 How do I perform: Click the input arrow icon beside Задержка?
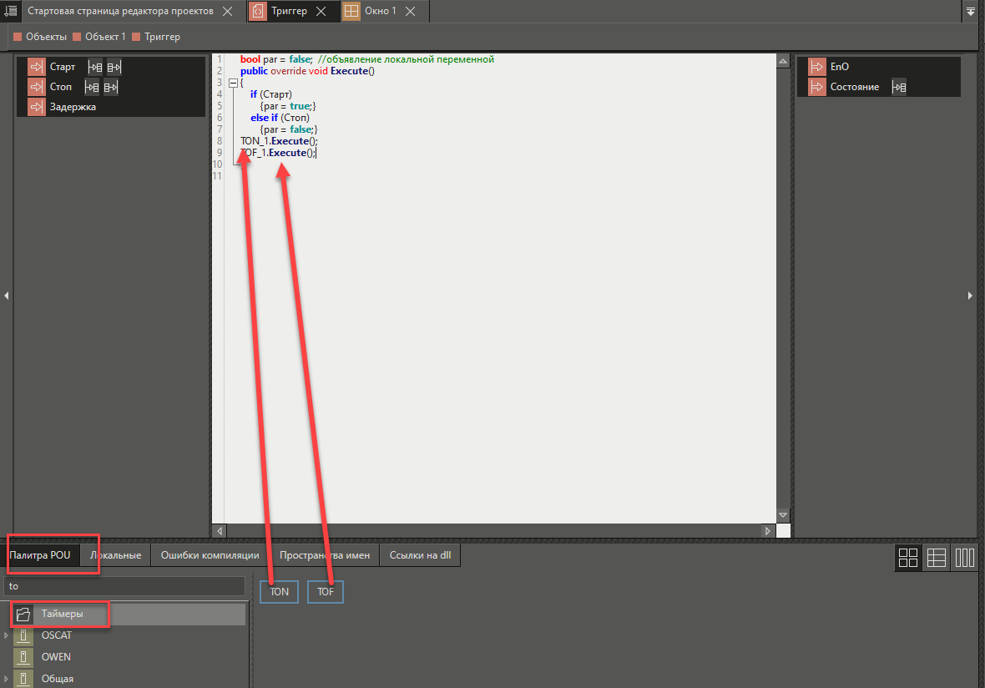(x=36, y=107)
